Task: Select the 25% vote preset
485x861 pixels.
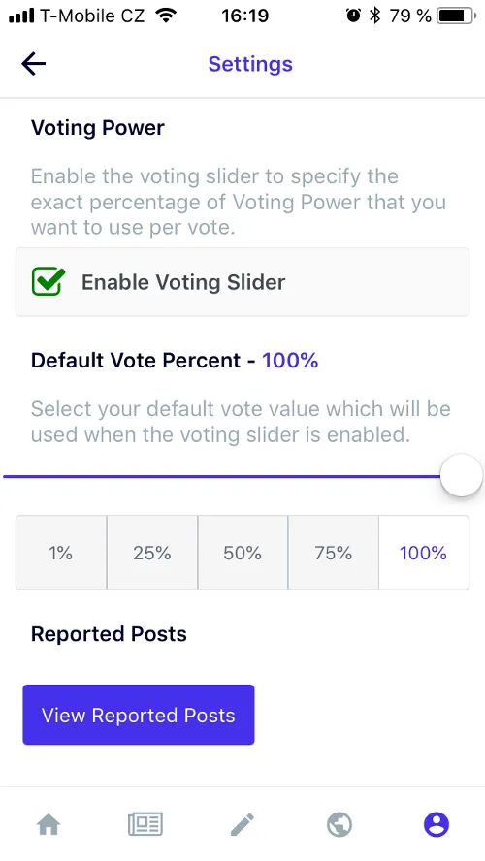Action: point(152,553)
